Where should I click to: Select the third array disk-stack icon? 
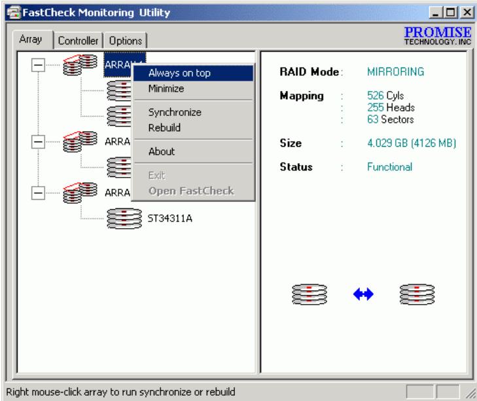(x=80, y=193)
